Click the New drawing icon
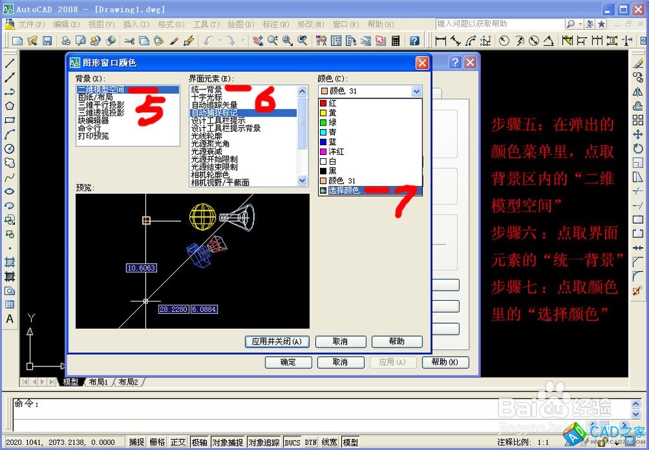The image size is (649, 450). pos(18,41)
